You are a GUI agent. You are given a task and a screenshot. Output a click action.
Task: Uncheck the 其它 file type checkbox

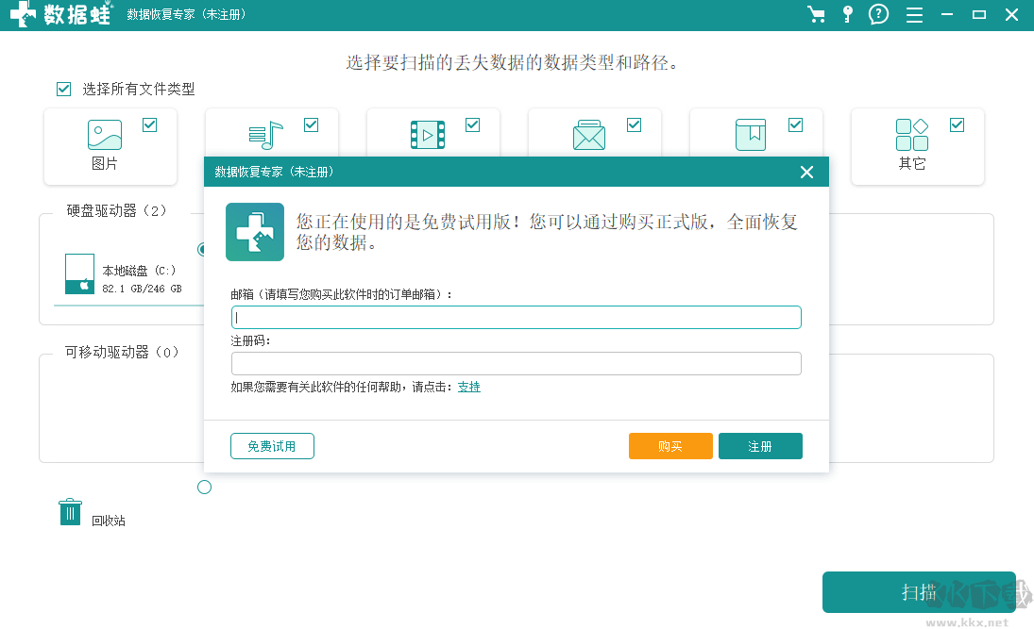point(957,124)
